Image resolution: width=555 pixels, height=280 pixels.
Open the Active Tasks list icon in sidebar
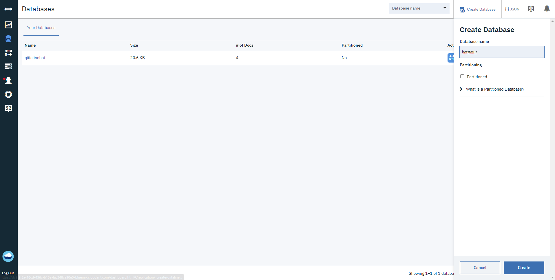(8, 66)
